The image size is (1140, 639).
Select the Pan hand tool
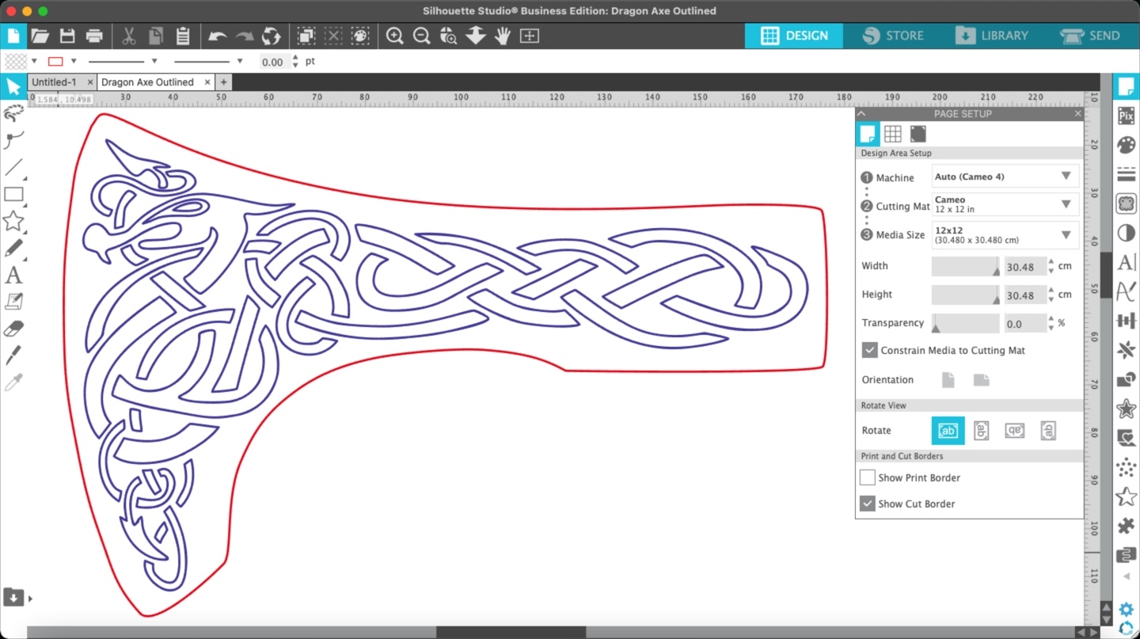(503, 36)
